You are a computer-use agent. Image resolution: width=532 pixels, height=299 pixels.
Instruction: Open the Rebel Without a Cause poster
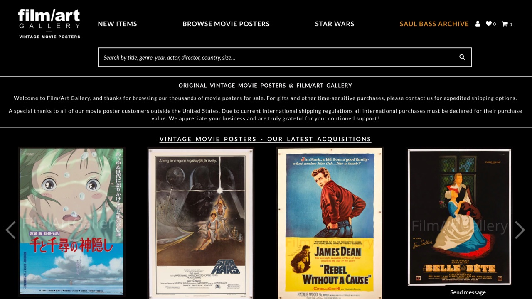[330, 223]
